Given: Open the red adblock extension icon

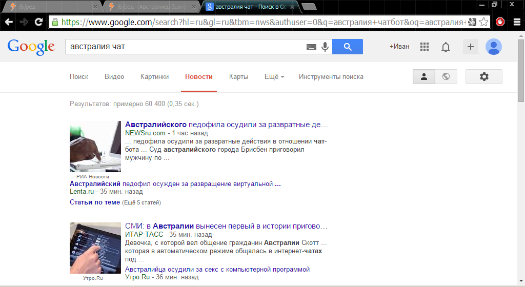Looking at the screenshot, I should click(x=500, y=22).
